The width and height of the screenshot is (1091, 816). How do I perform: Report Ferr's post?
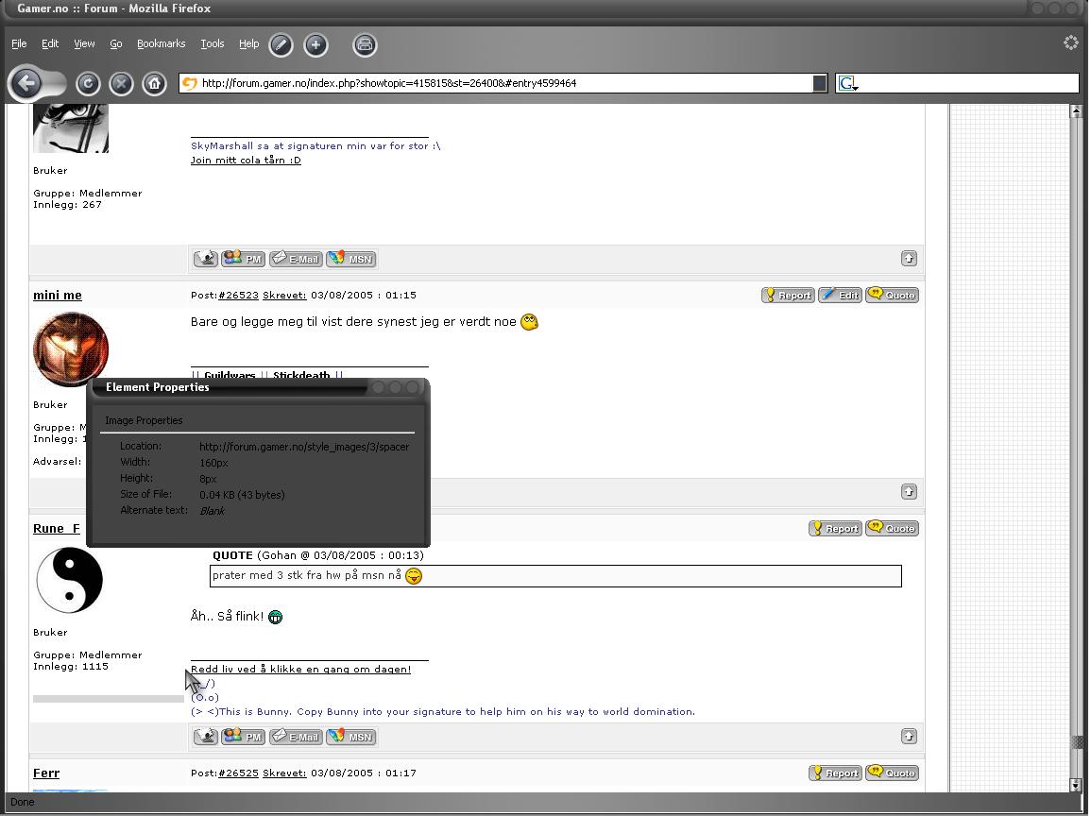tap(836, 773)
